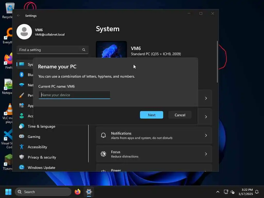
Task: Click the search magnifier in Find a setting
Action: tap(84, 50)
